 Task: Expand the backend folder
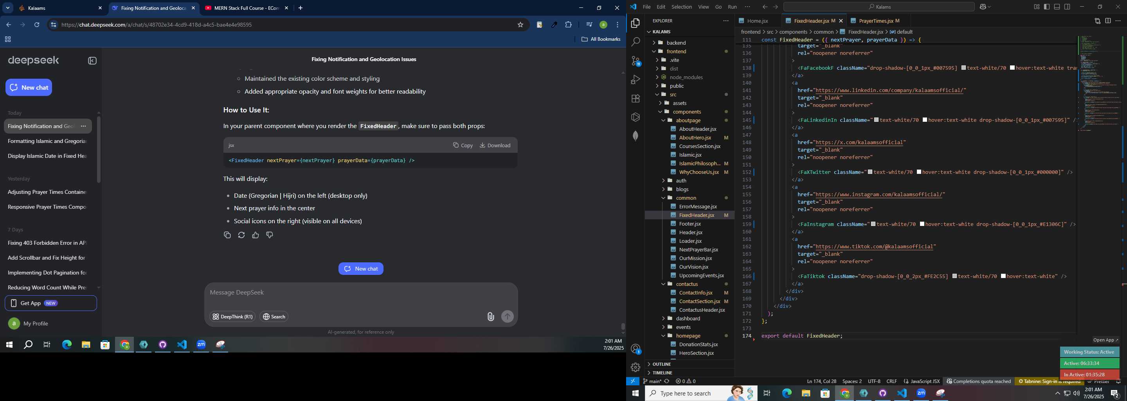tap(676, 42)
